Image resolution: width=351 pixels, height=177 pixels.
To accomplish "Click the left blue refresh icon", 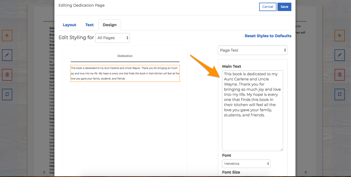I will [x=7, y=94].
